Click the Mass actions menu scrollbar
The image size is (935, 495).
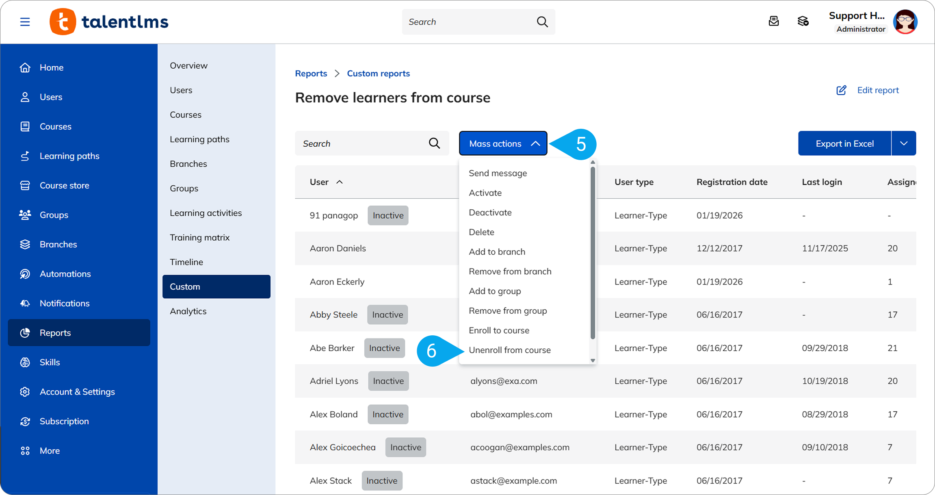593,252
